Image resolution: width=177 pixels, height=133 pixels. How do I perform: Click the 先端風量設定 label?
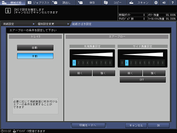[x=92, y=46]
